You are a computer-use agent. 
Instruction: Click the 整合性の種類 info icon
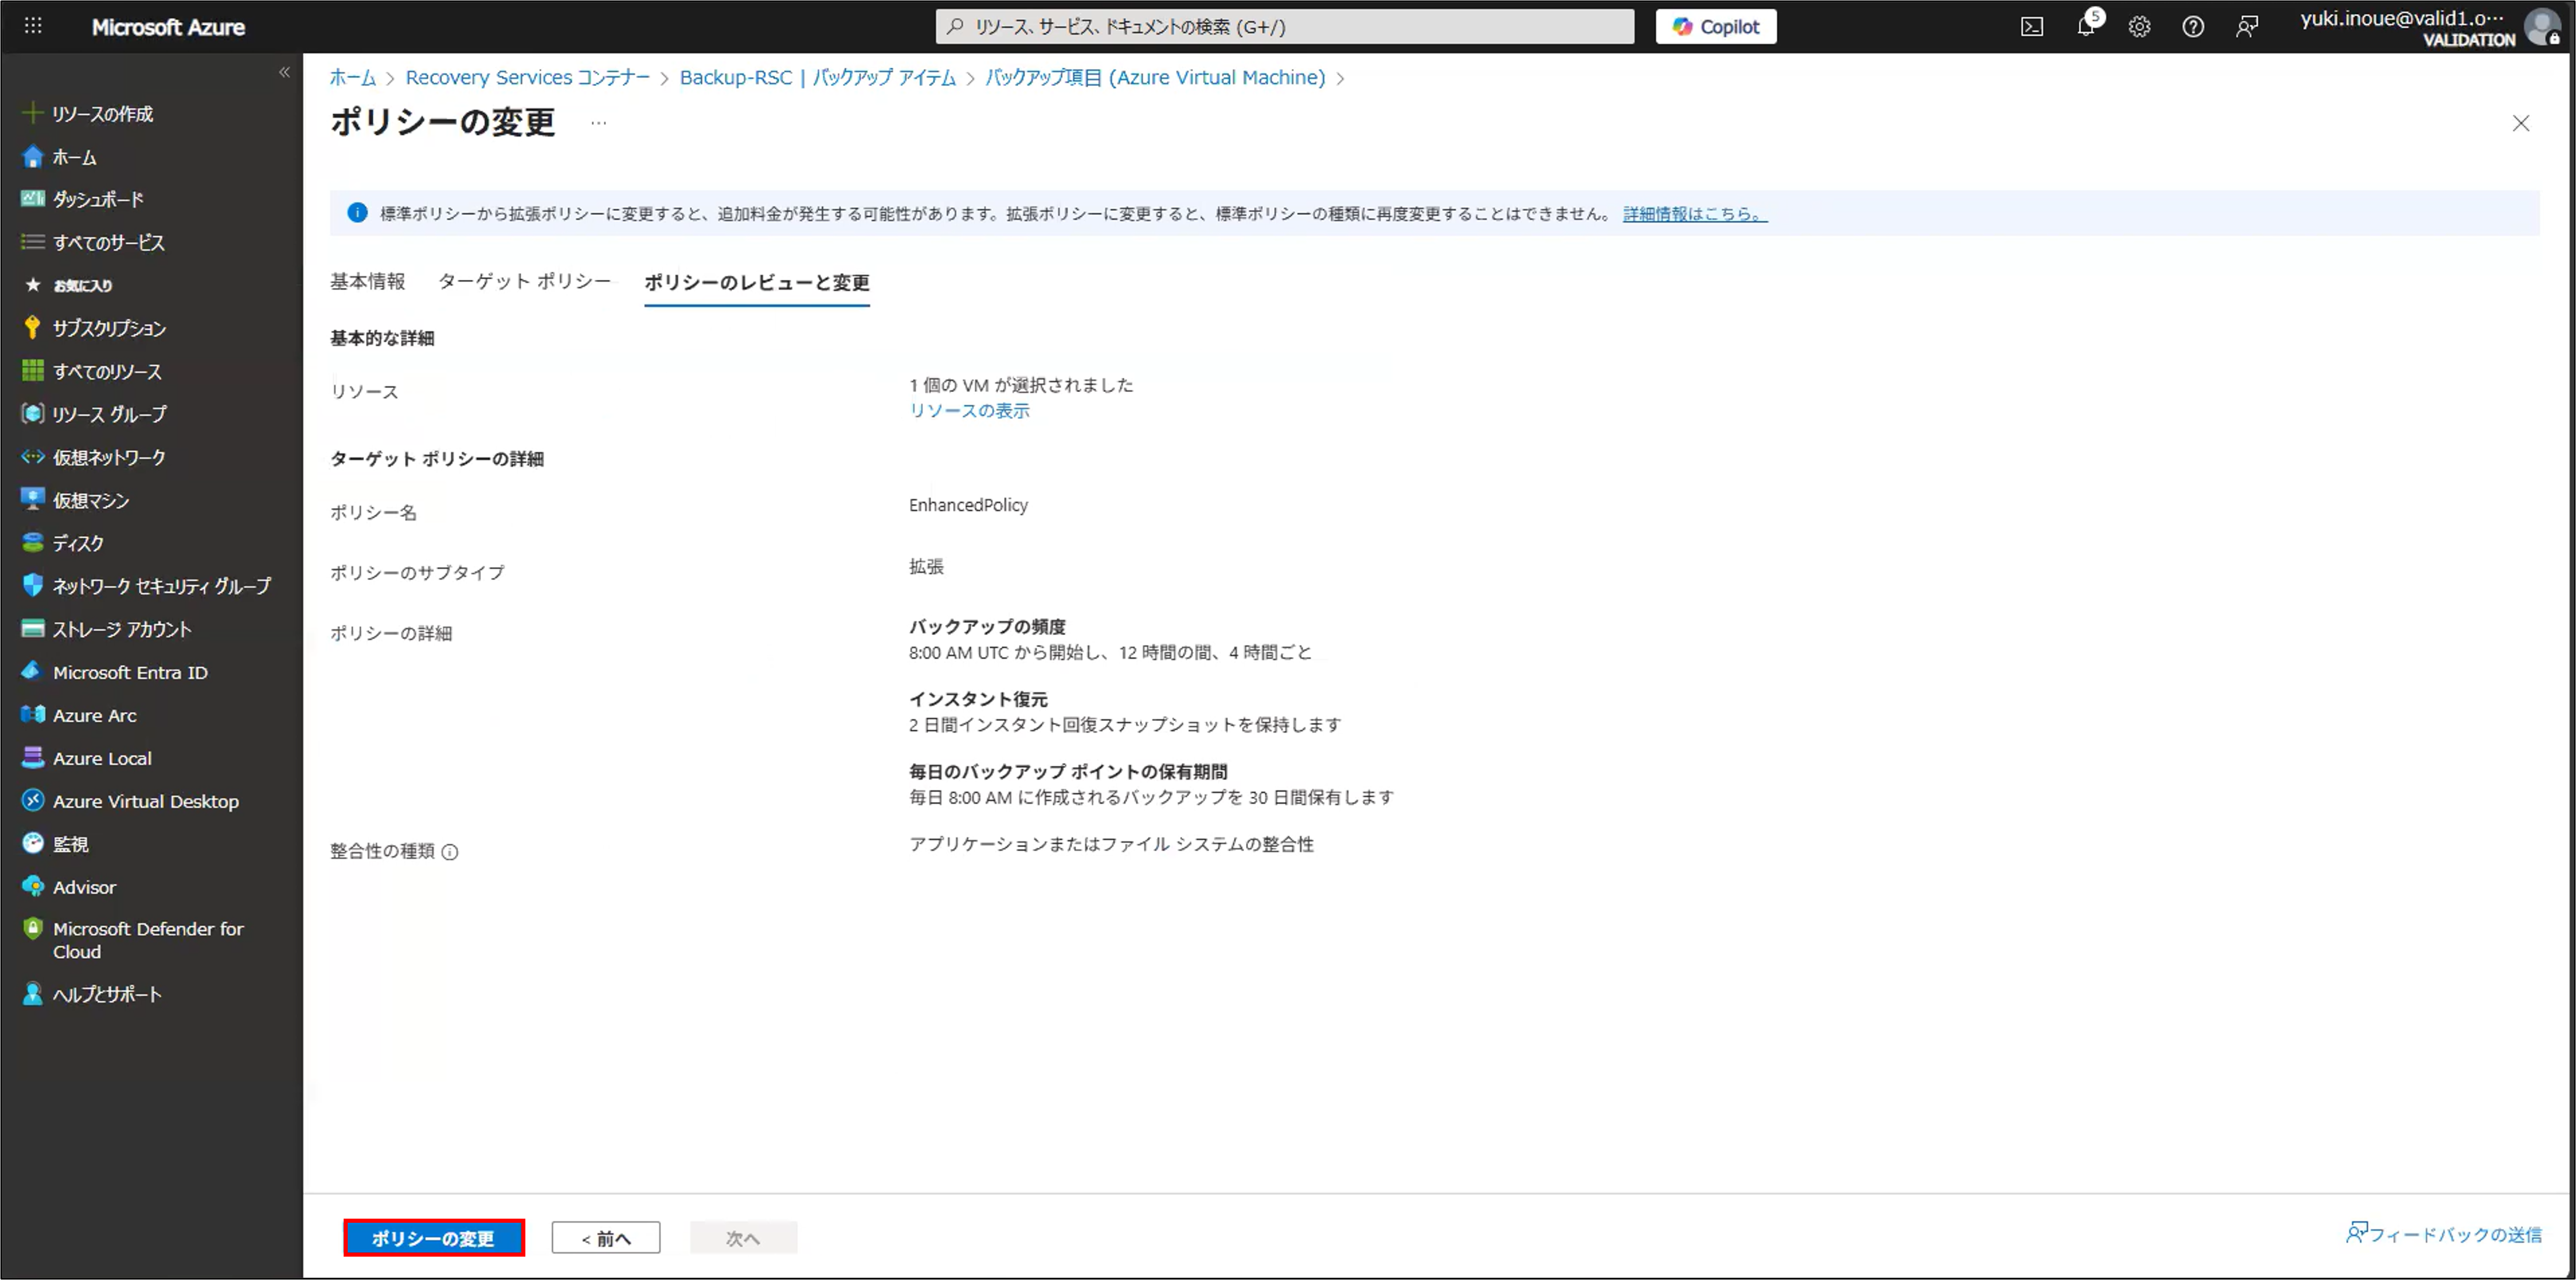(450, 852)
